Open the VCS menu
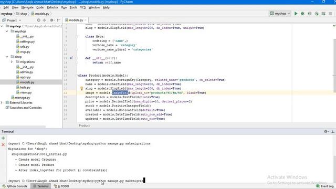This screenshot has width=336, height=189. point(83,7)
